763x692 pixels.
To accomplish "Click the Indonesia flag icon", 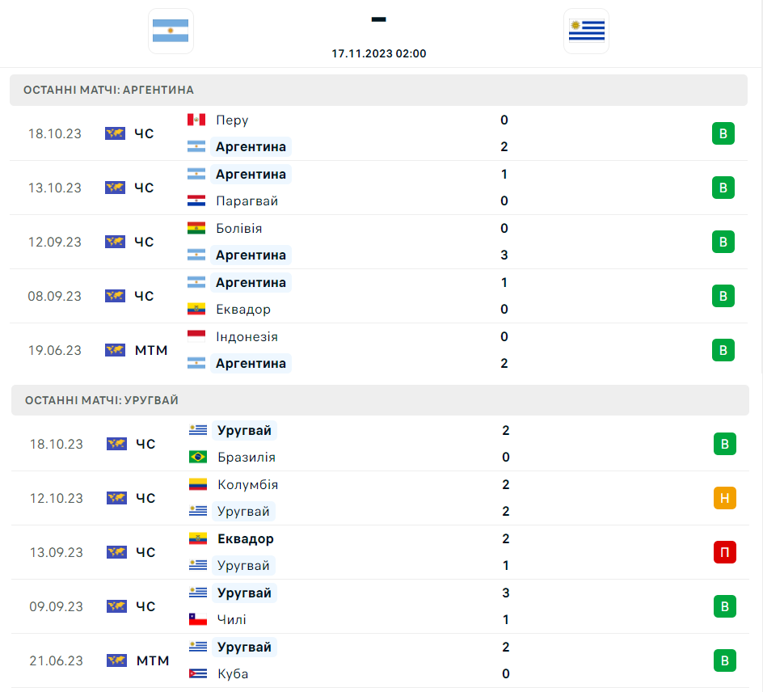I will 196,337.
